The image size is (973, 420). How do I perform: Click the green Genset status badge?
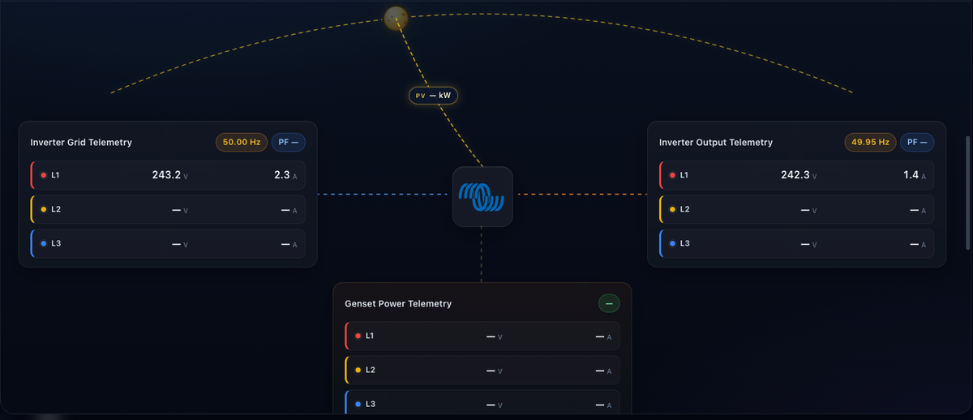609,303
